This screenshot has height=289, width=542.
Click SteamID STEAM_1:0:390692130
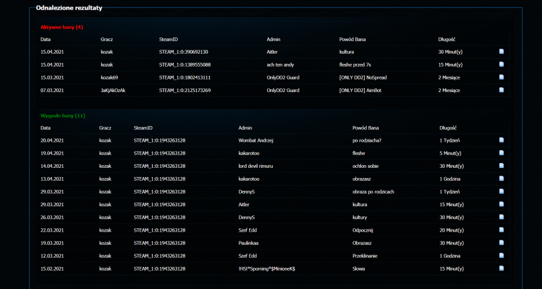click(x=183, y=52)
